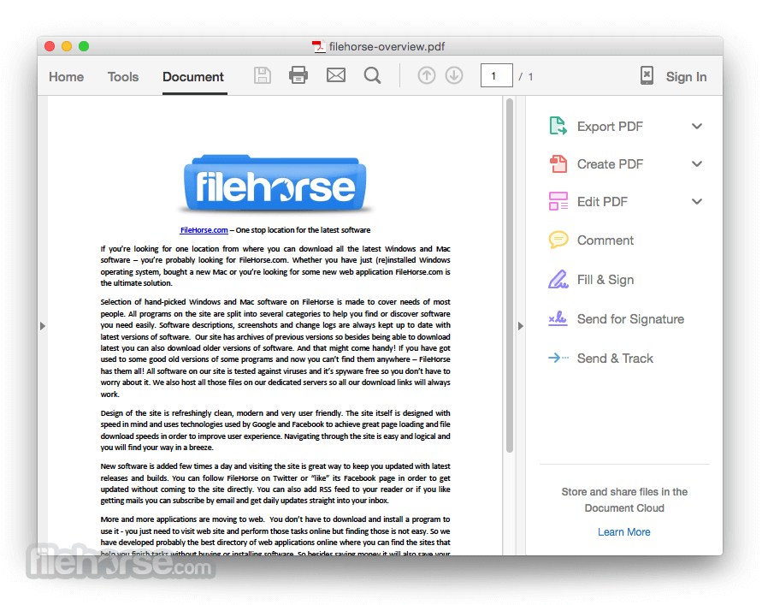
Task: Click the Save file icon
Action: pyautogui.click(x=263, y=75)
